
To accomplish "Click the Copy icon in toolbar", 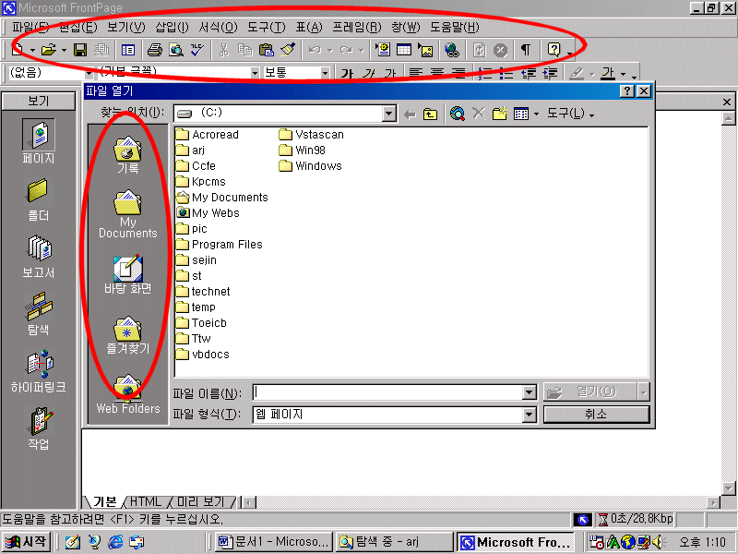I will [x=244, y=50].
